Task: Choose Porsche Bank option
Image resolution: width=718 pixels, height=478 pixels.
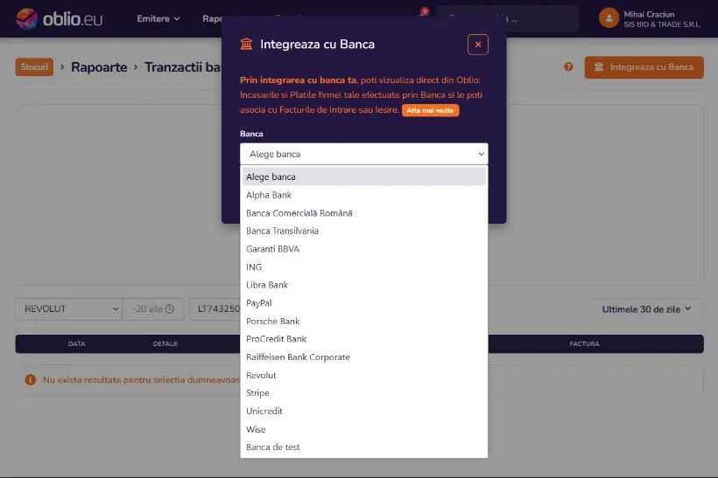Action: click(364, 321)
